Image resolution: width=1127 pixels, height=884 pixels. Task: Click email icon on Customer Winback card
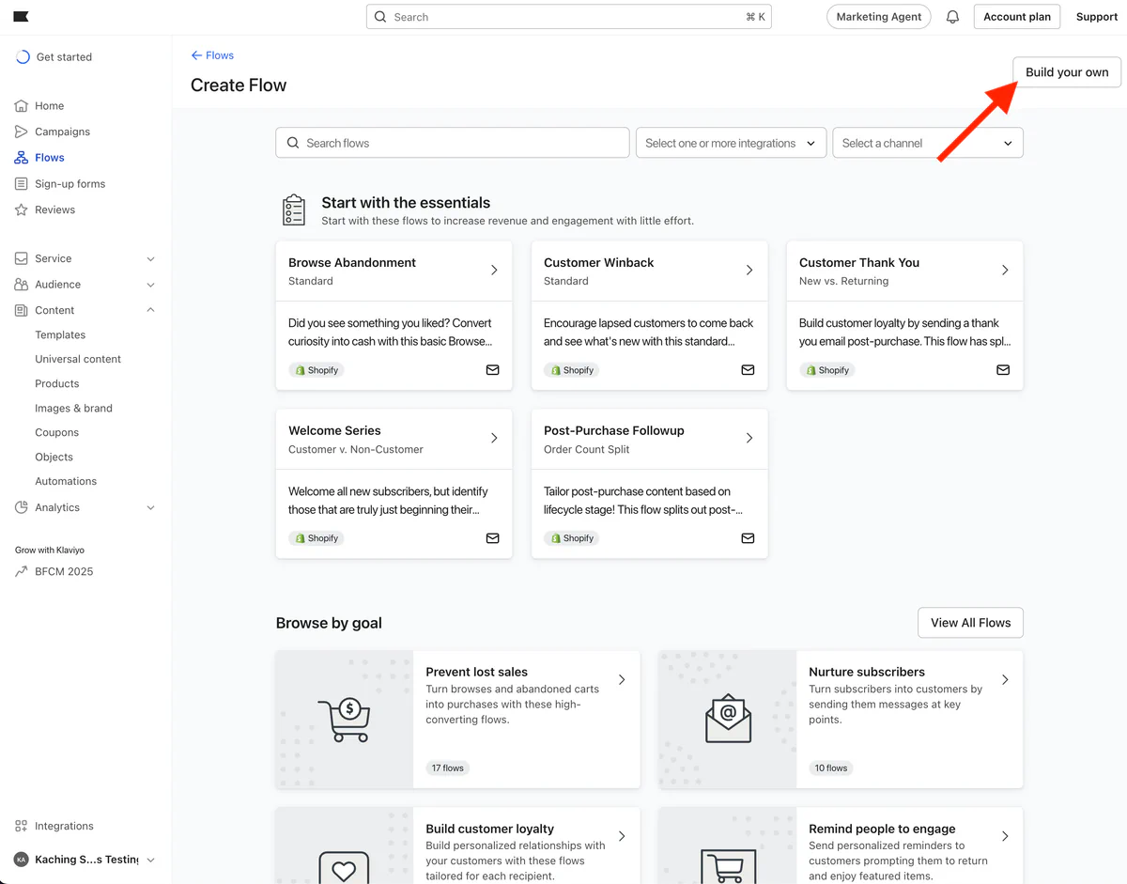[748, 370]
